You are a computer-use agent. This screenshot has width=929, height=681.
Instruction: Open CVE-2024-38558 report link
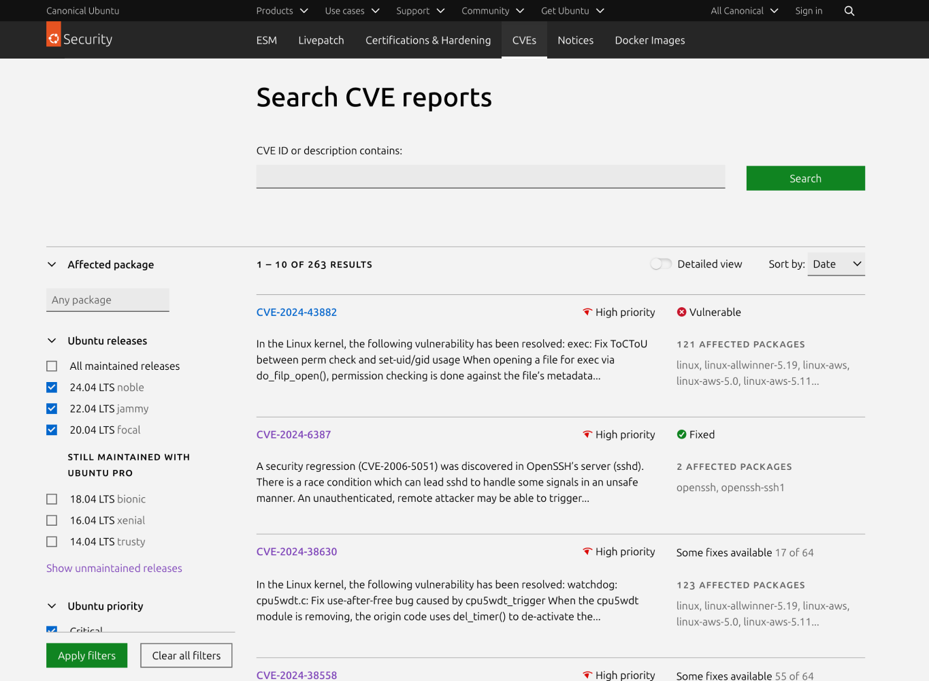(x=297, y=675)
